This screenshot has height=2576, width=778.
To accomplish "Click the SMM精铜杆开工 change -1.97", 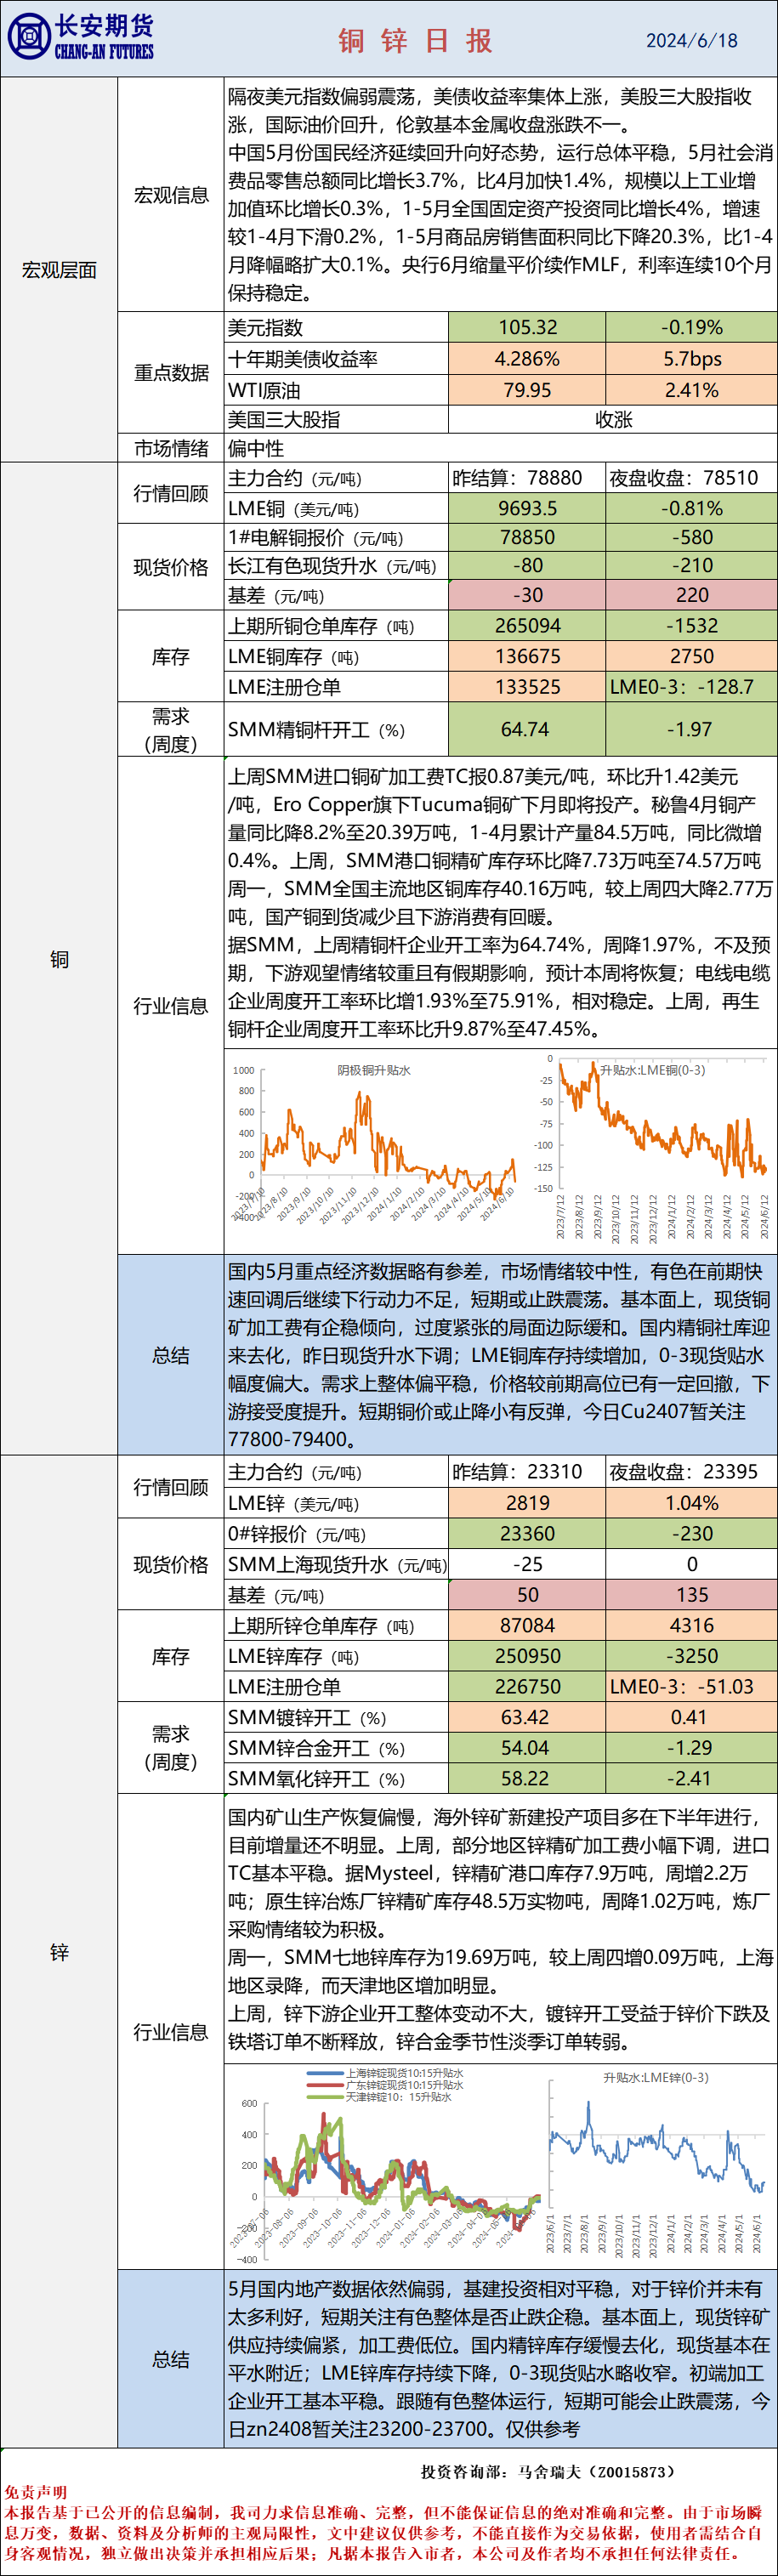I will point(691,729).
